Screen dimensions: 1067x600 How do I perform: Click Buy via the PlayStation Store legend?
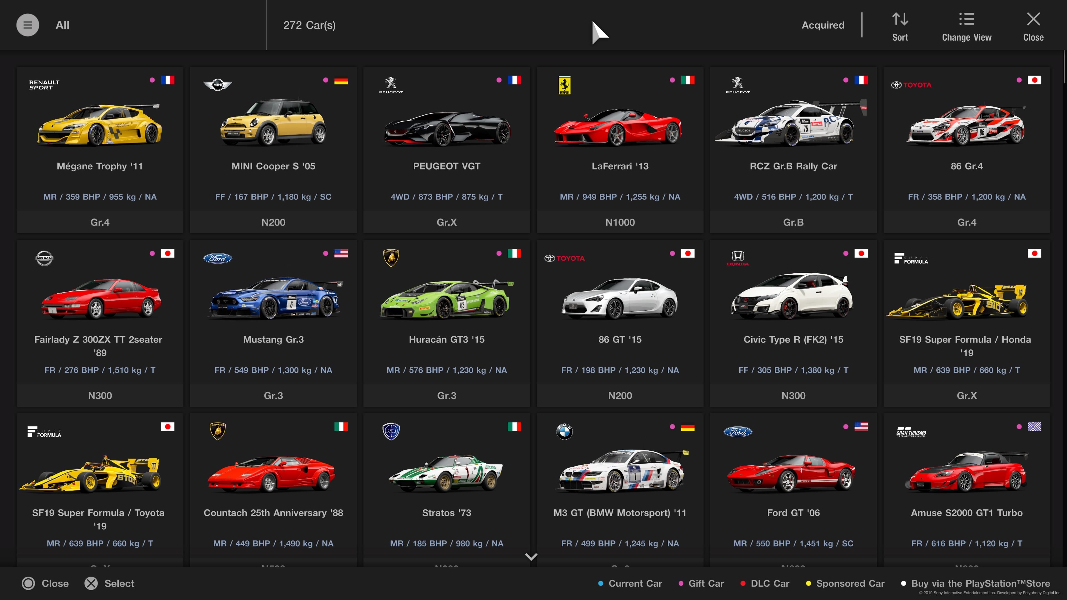click(x=976, y=583)
